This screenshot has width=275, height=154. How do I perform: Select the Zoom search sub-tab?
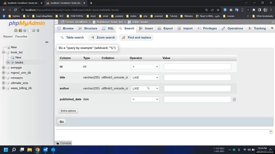coord(103,38)
